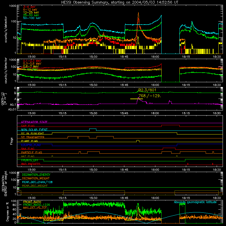This screenshot has width=226, height=226.
Task: Click the REAR_DEC_WEIGHT legend label
Action: pos(35,186)
